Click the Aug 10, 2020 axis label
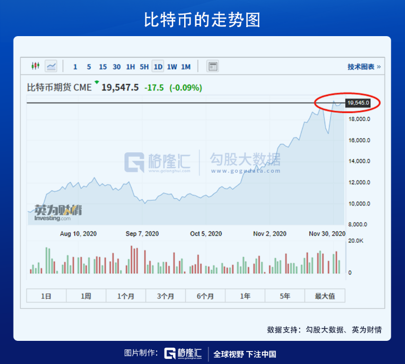Screen dimensions: 405x364 pos(78,234)
